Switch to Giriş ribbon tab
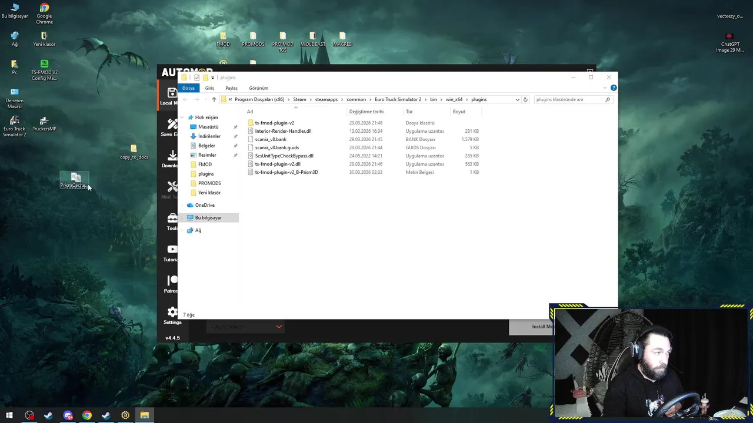The image size is (753, 423). point(209,88)
